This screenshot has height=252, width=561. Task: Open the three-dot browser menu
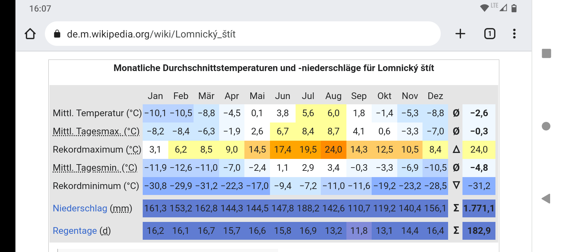pyautogui.click(x=514, y=34)
